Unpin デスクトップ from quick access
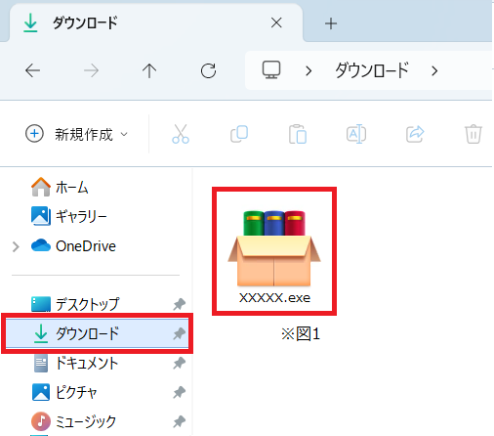The image size is (494, 436). tap(179, 304)
